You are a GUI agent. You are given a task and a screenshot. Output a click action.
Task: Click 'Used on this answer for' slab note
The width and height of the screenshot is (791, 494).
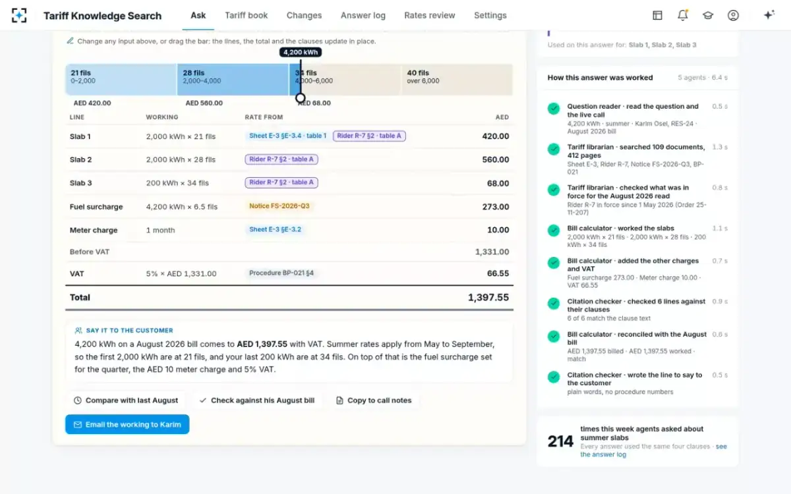tap(622, 45)
